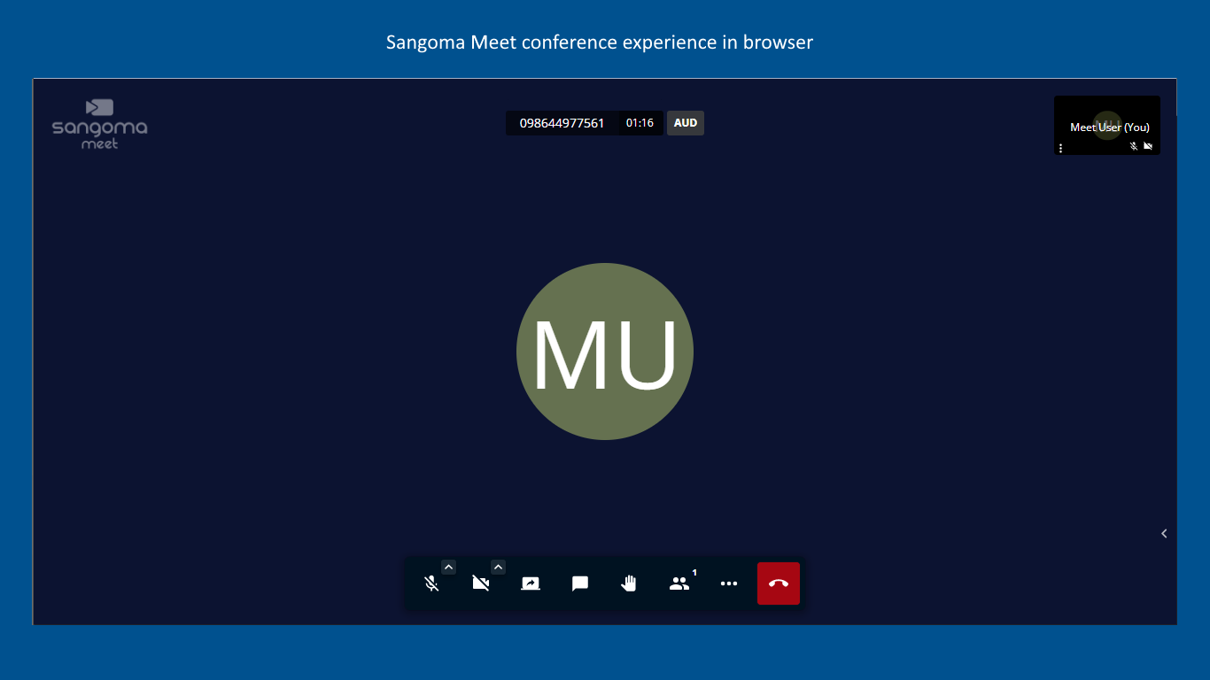The width and height of the screenshot is (1210, 680).
Task: Click the 01:16 conference timer
Action: click(640, 123)
